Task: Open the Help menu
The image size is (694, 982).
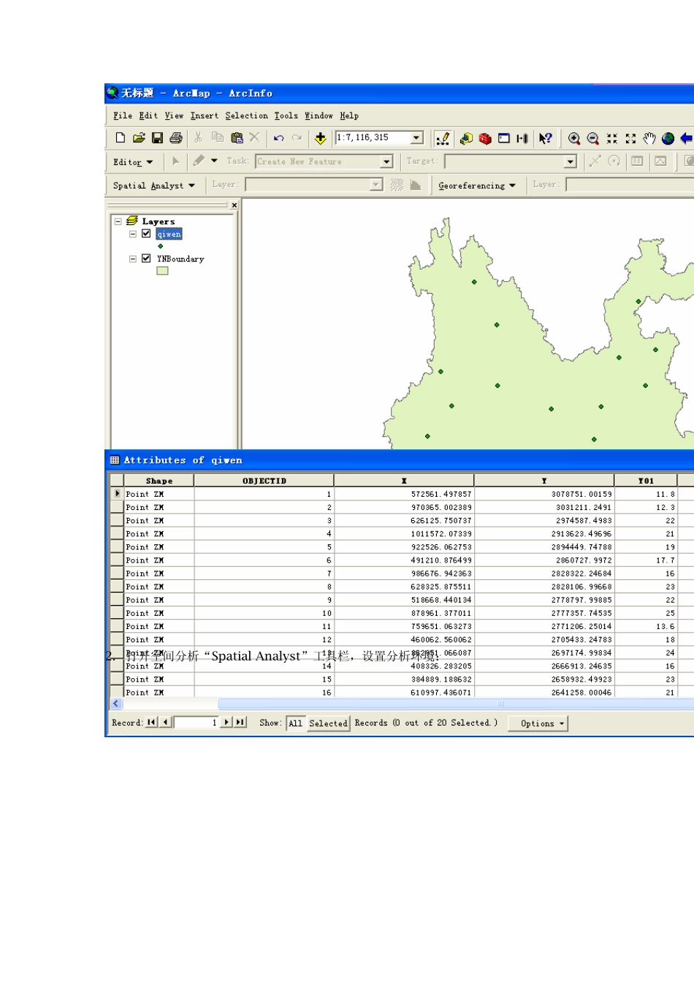Action: point(349,115)
